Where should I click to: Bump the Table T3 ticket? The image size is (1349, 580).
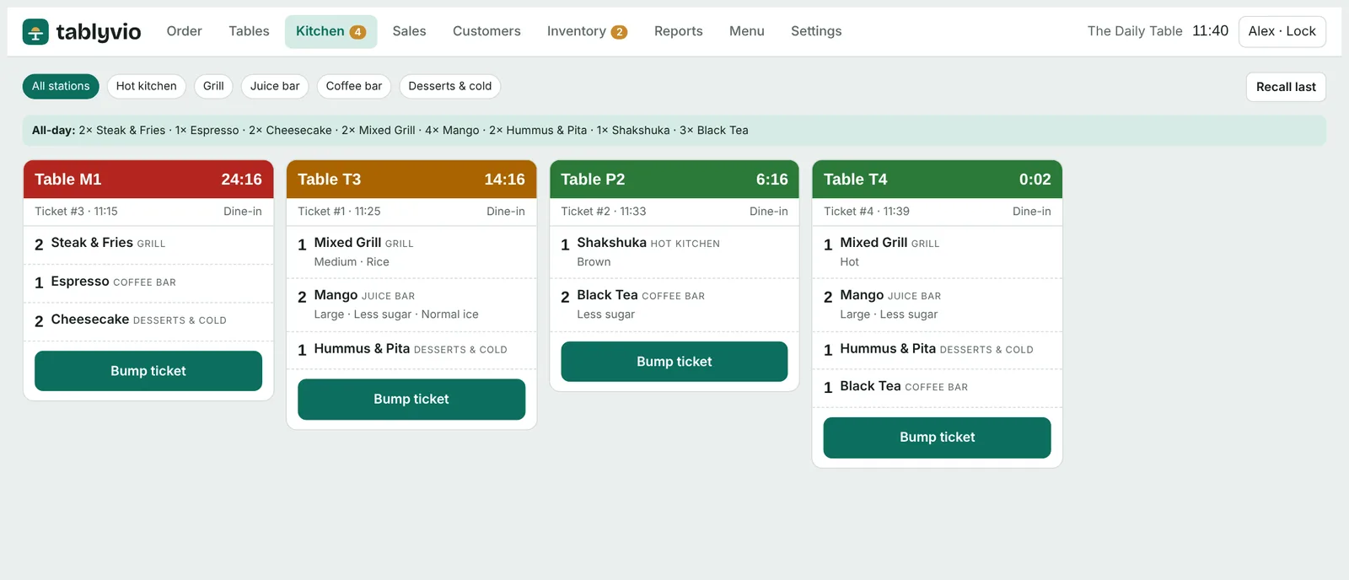411,399
